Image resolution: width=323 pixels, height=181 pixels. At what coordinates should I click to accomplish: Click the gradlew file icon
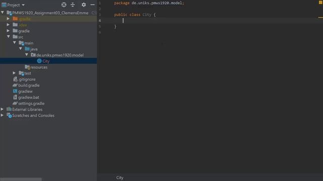[15, 91]
